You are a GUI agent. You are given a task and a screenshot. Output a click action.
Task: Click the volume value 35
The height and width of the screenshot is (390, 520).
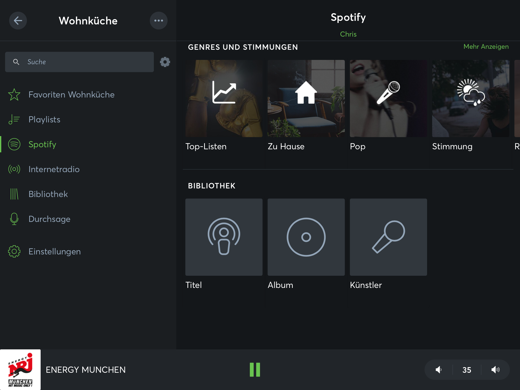pyautogui.click(x=467, y=370)
